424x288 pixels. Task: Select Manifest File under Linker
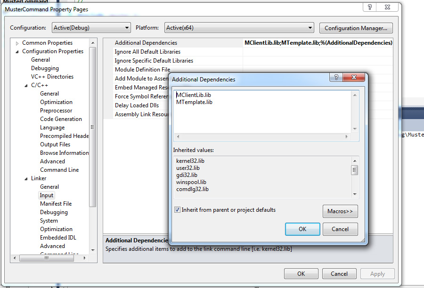click(x=56, y=203)
